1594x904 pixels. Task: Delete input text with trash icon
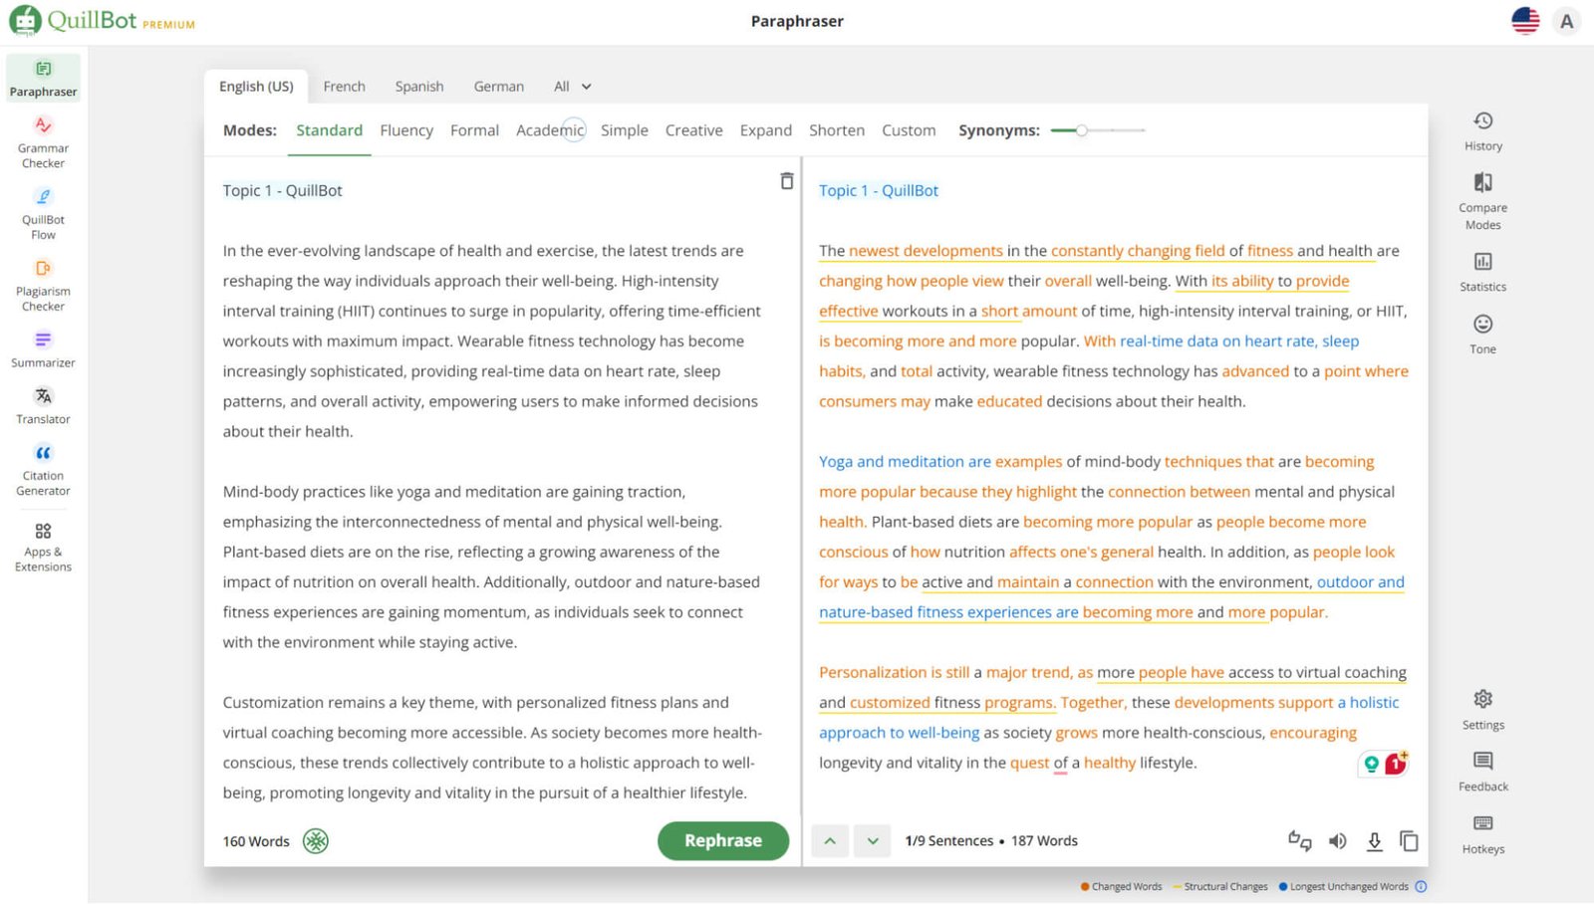[786, 181]
